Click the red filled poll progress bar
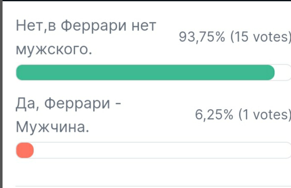 click(x=25, y=150)
